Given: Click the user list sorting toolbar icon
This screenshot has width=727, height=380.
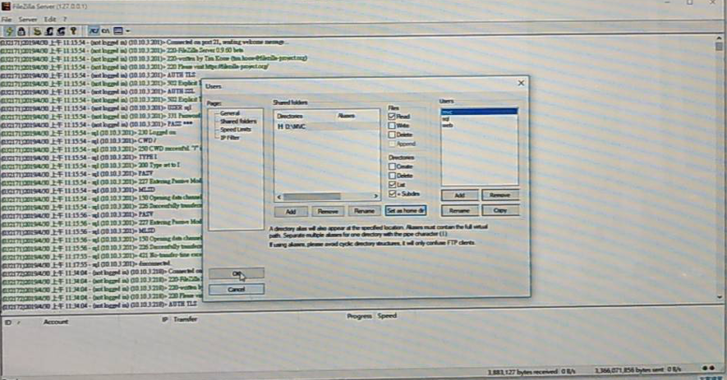Looking at the screenshot, I should pos(118,31).
